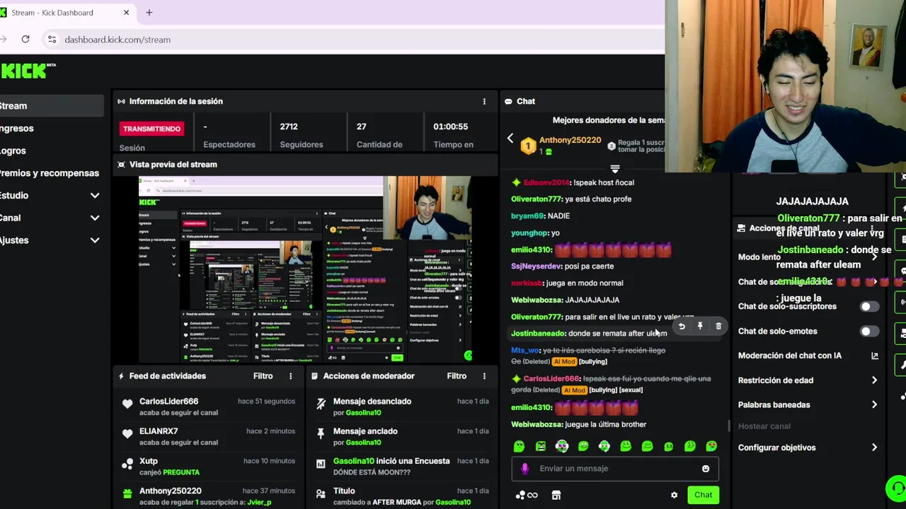This screenshot has width=906, height=509.
Task: Click the stream preview thumbnail
Action: [305, 269]
